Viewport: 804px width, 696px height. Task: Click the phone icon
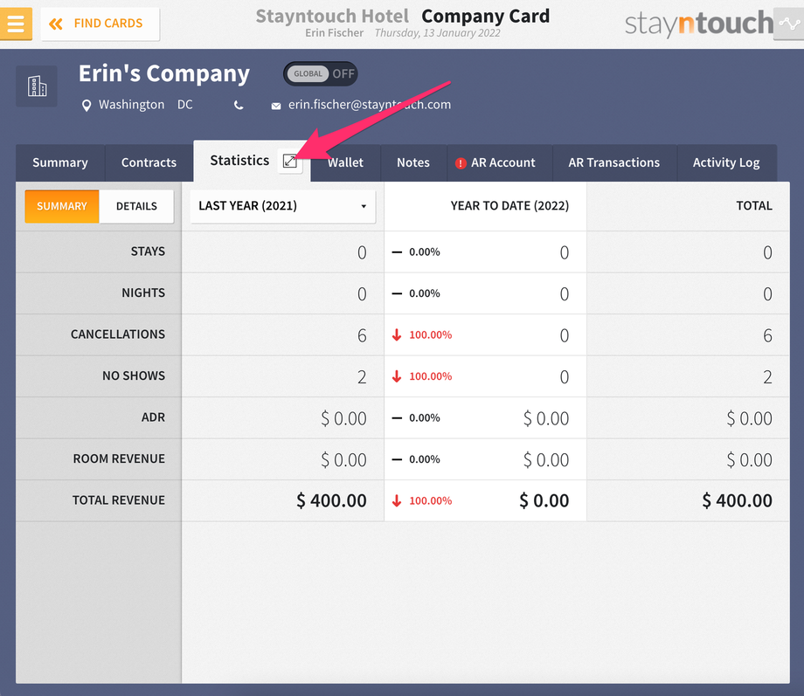pos(239,105)
